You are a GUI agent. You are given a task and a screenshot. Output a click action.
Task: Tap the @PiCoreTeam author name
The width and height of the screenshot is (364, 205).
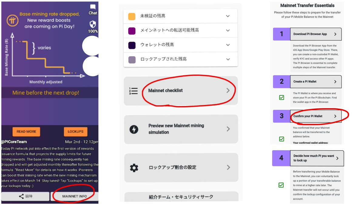[14, 142]
